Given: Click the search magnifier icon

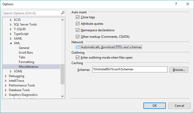Looking at the screenshot, I should (63, 13).
